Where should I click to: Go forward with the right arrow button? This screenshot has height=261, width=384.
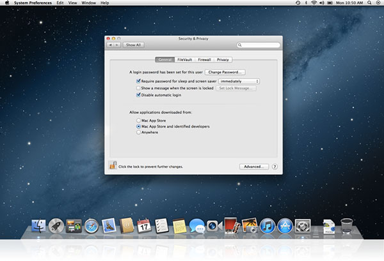(117, 45)
